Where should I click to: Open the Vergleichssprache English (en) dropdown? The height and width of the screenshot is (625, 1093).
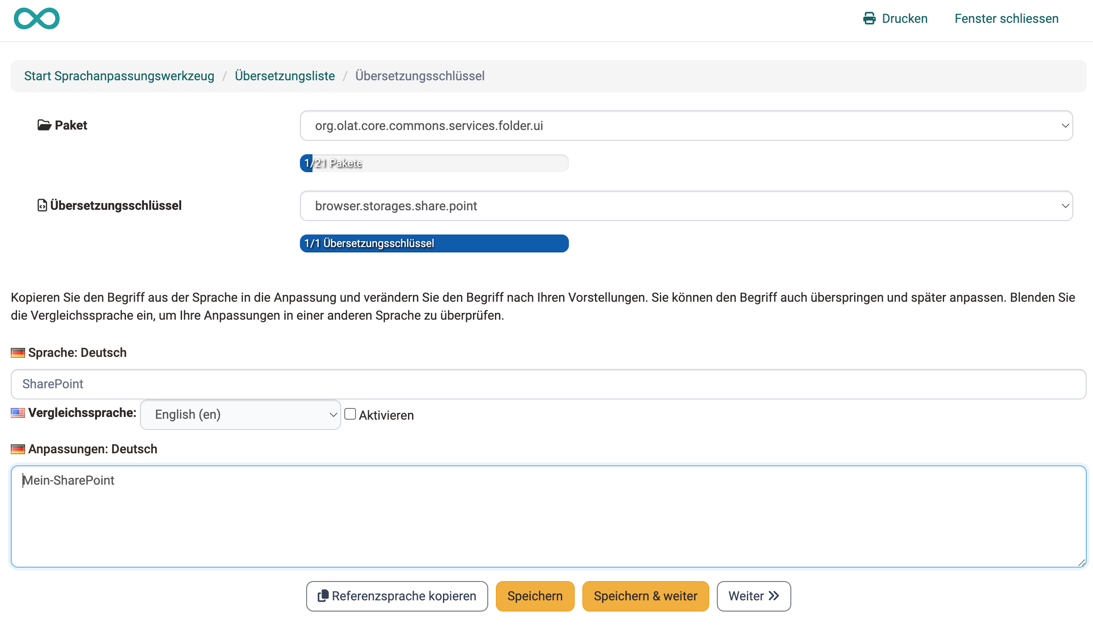(x=240, y=415)
